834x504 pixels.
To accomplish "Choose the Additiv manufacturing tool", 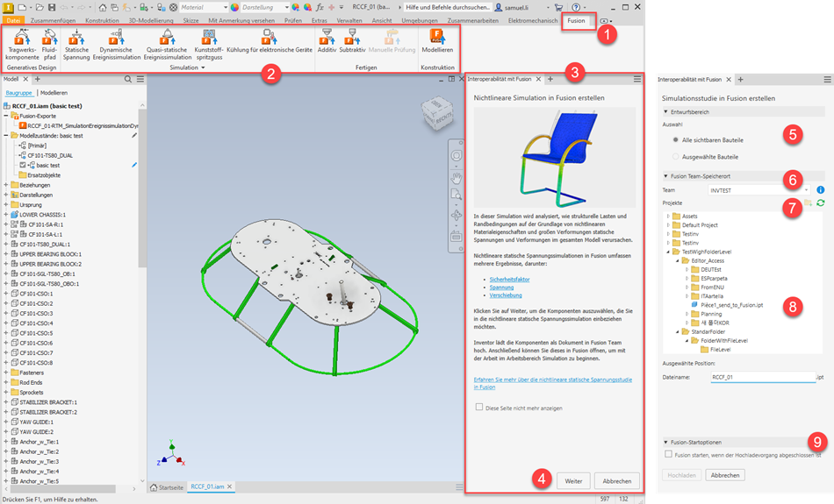I will click(x=327, y=41).
